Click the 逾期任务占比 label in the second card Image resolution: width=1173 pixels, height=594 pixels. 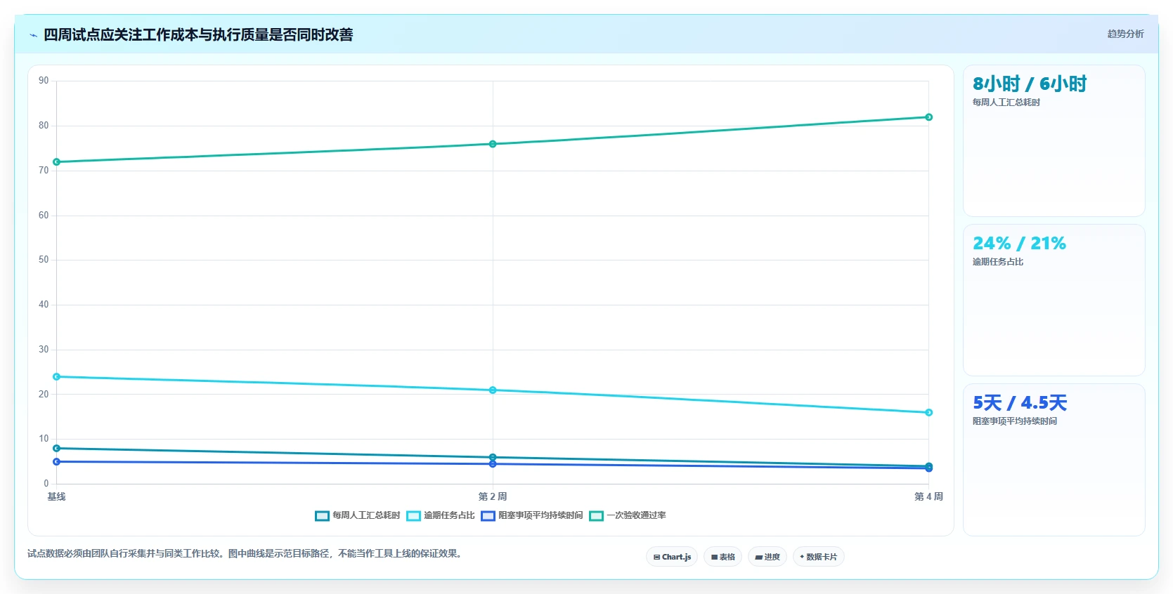(998, 262)
